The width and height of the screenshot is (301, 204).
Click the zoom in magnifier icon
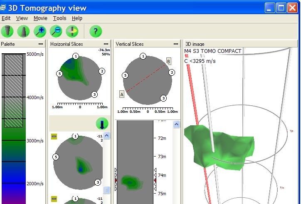(x=40, y=31)
